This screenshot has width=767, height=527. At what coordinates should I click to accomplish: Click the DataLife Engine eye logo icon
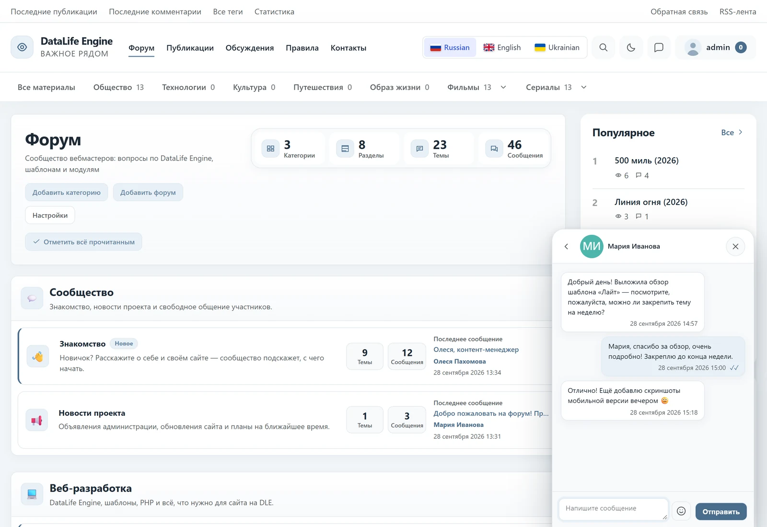[x=22, y=47]
